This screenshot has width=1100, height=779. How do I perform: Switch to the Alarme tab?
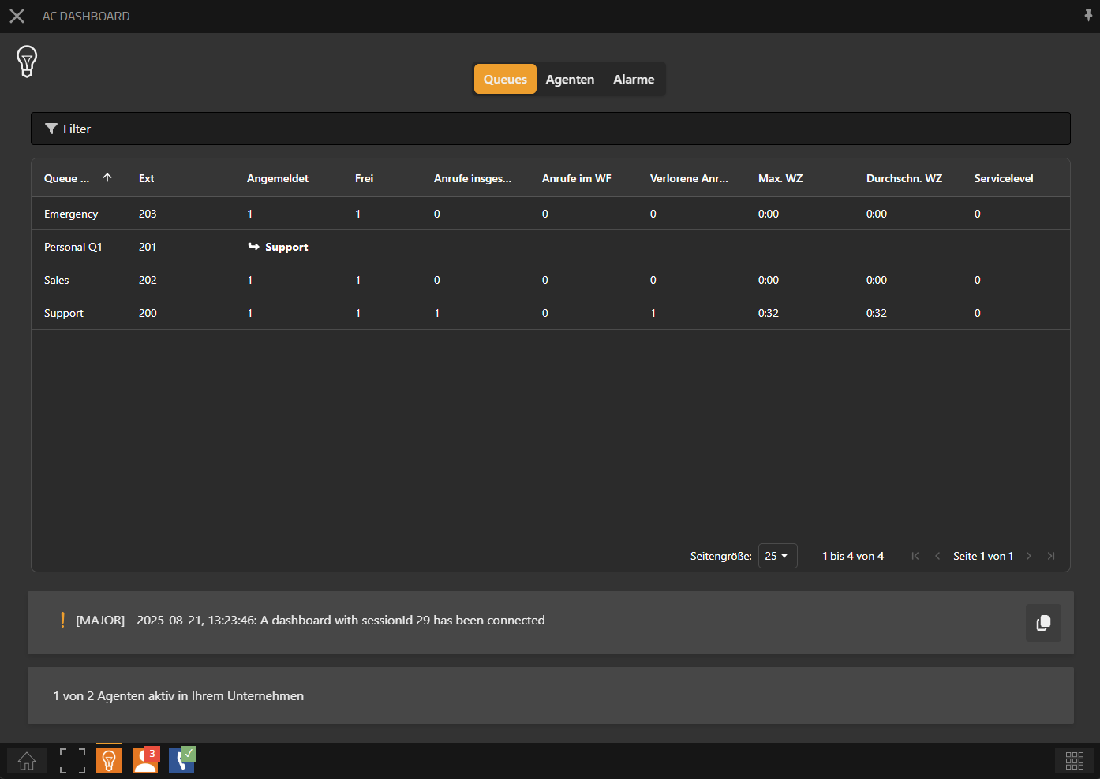pos(634,80)
